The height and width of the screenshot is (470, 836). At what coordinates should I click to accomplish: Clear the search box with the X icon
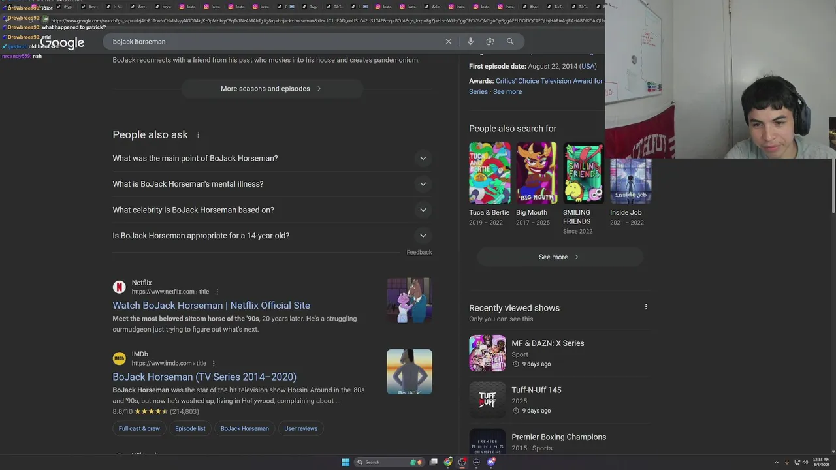(x=449, y=42)
